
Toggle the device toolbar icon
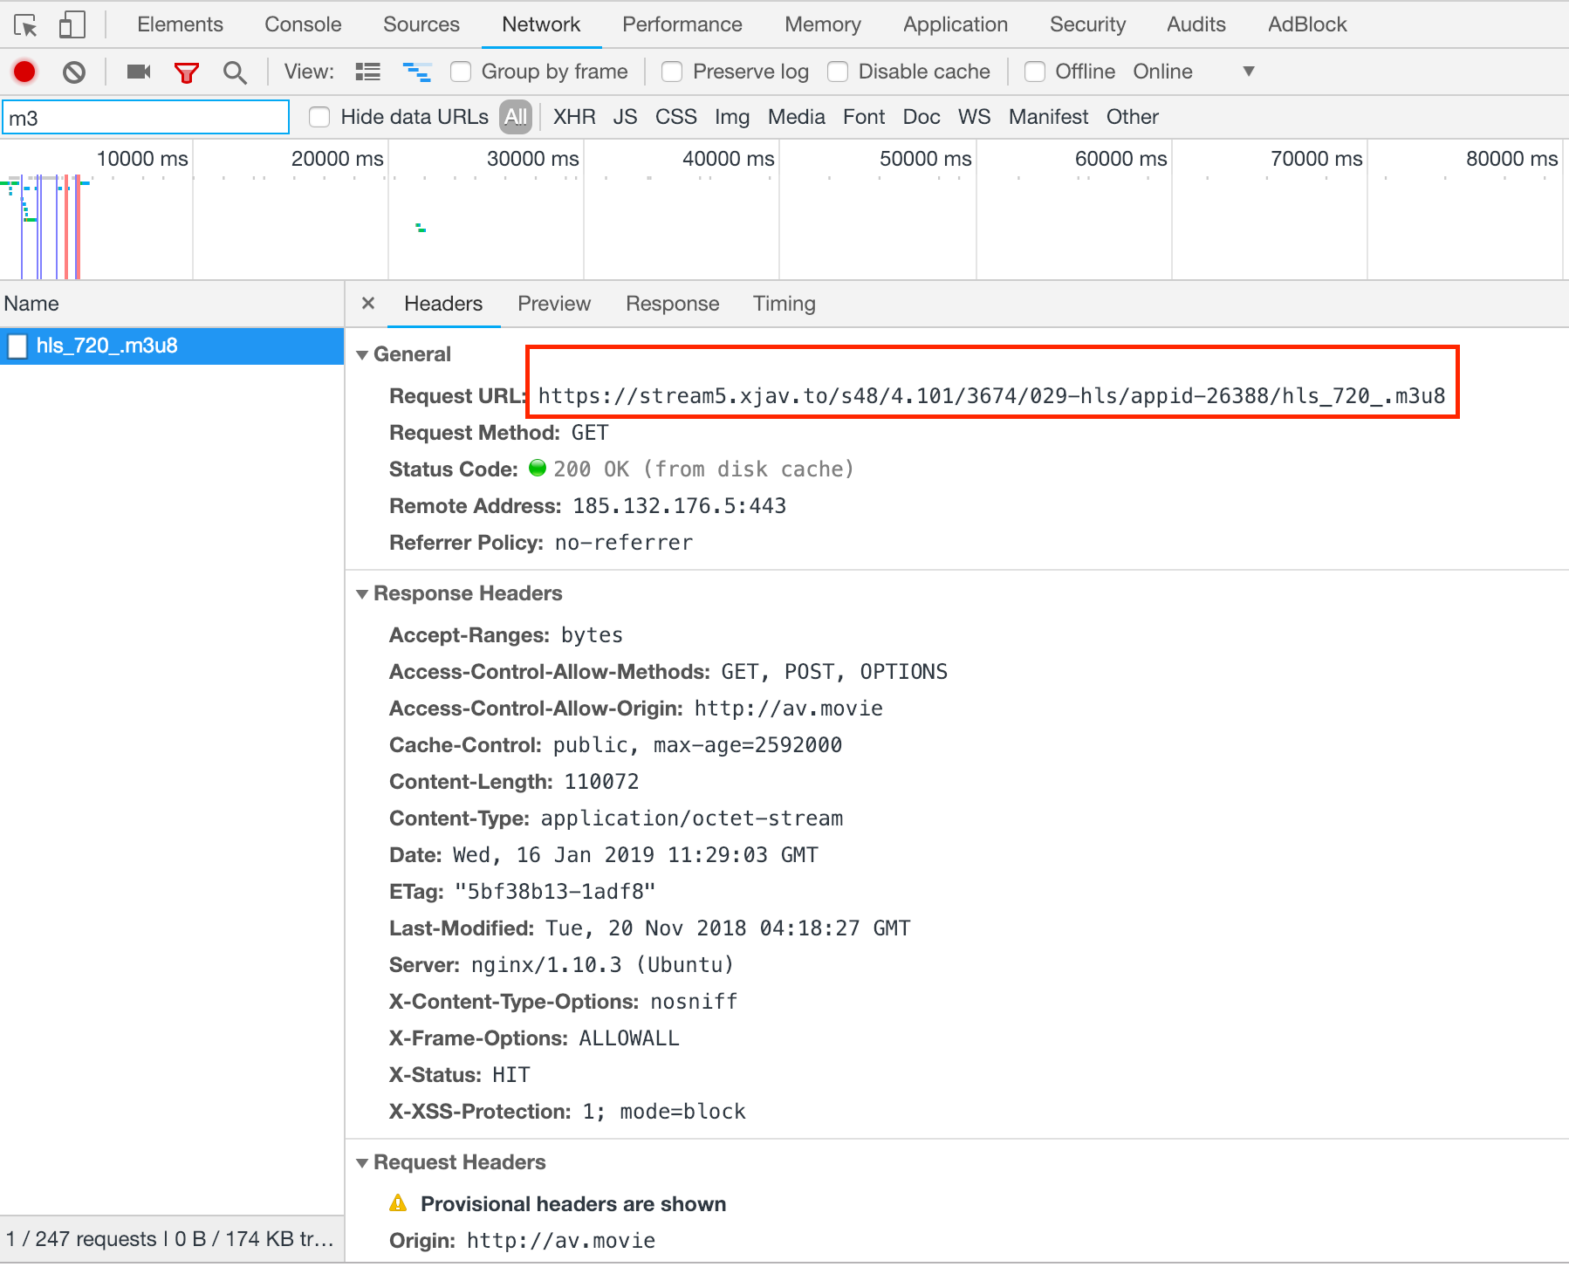coord(72,24)
